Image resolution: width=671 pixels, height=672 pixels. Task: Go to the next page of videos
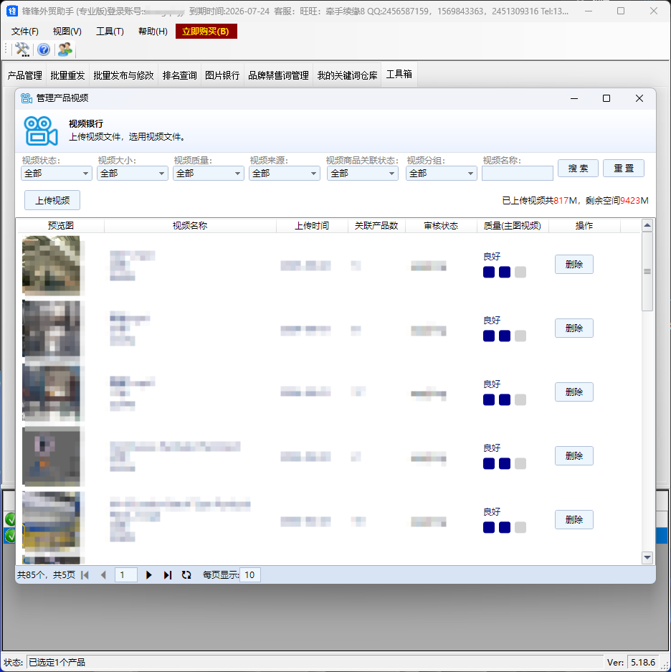(x=149, y=575)
